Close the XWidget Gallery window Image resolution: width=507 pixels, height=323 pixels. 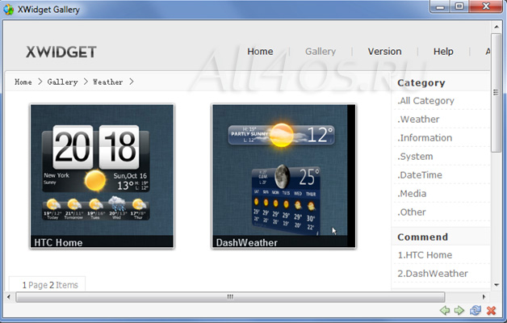pos(486,6)
